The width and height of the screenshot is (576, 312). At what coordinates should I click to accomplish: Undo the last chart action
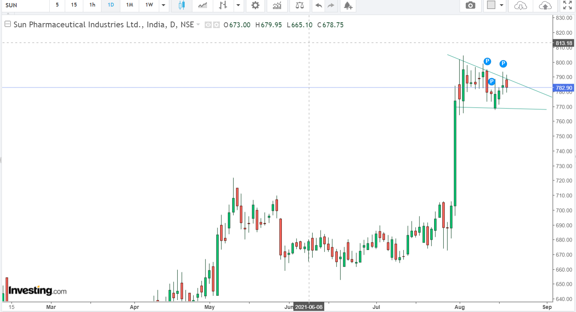click(318, 5)
